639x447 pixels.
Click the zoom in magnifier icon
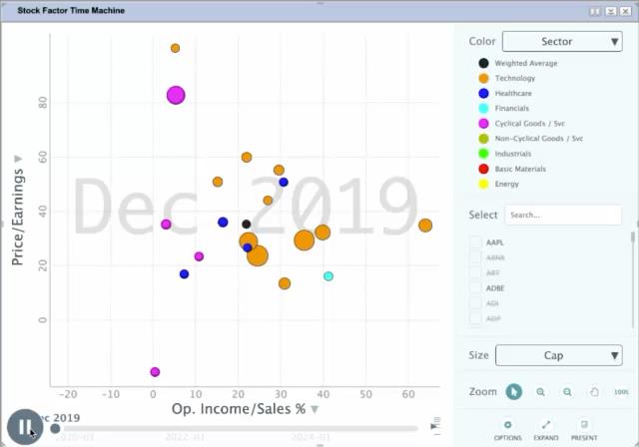tap(541, 392)
